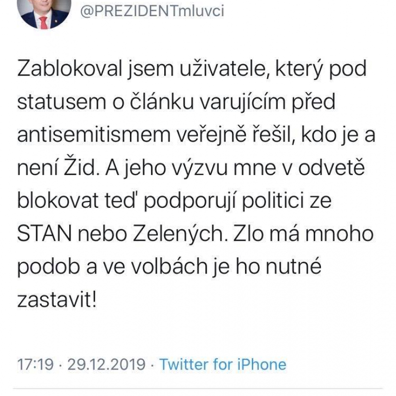Click the word Zablokoval in the tweet
This screenshot has width=396, height=396.
[70, 69]
